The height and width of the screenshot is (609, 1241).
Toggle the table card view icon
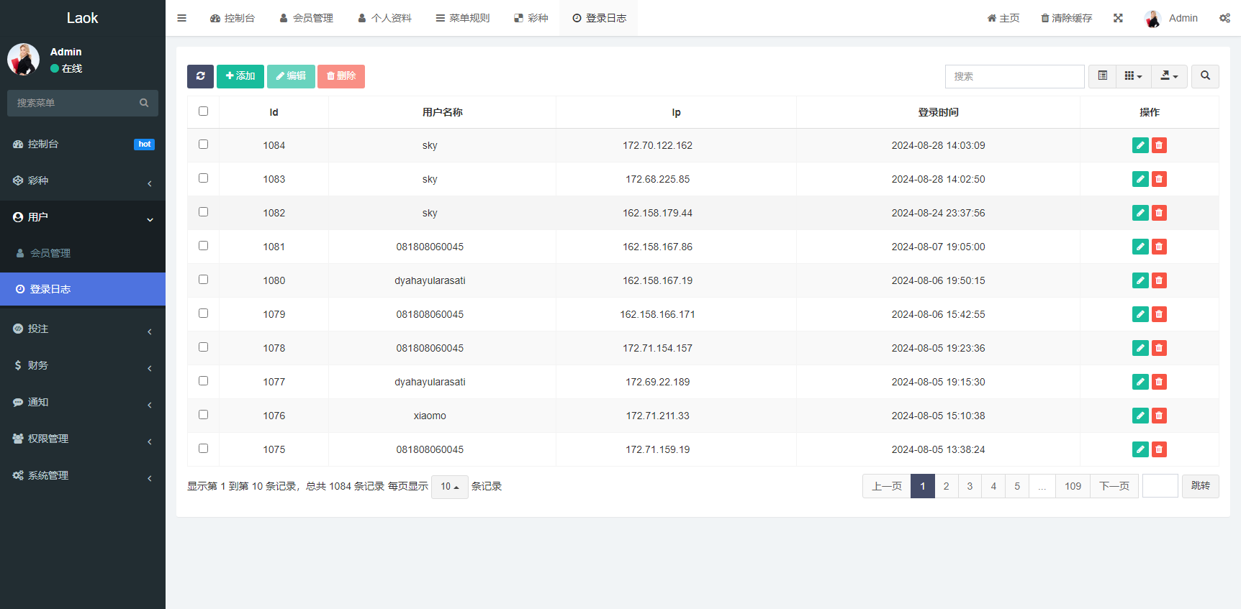coord(1102,76)
